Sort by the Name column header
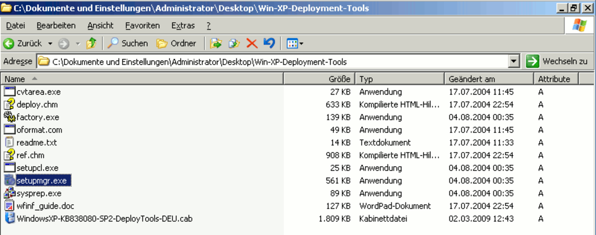Screen dimensions: 596x235 142,79
